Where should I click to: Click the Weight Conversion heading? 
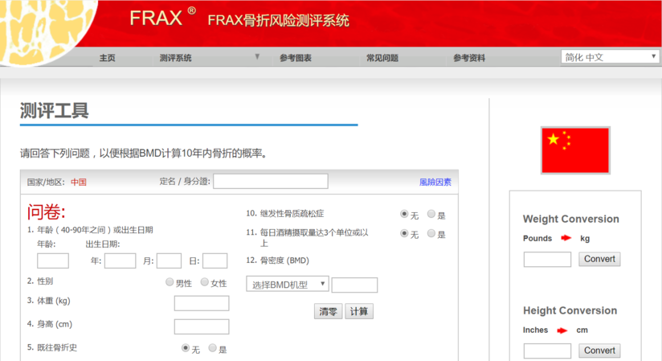(x=570, y=219)
